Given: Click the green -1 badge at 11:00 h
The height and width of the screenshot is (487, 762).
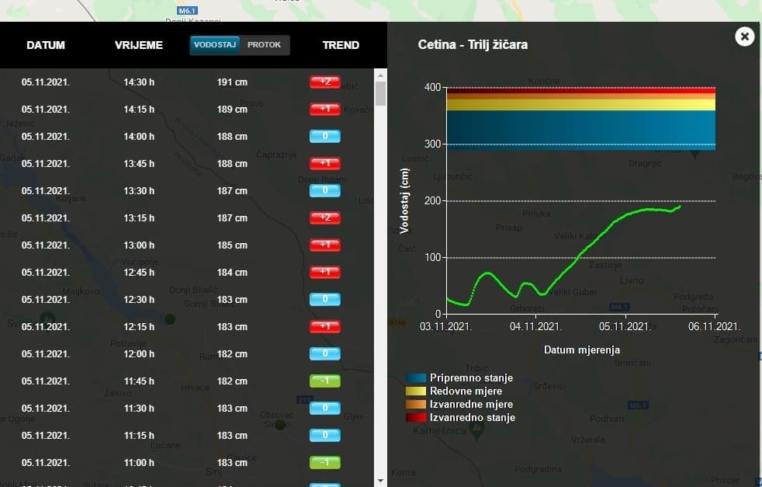Looking at the screenshot, I should pos(325,462).
